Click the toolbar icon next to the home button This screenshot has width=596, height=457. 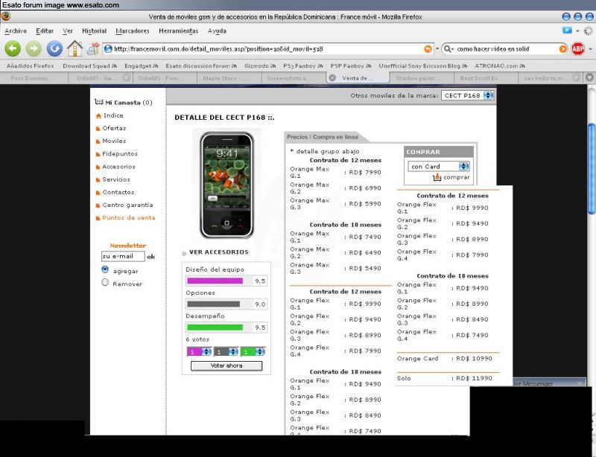[93, 48]
